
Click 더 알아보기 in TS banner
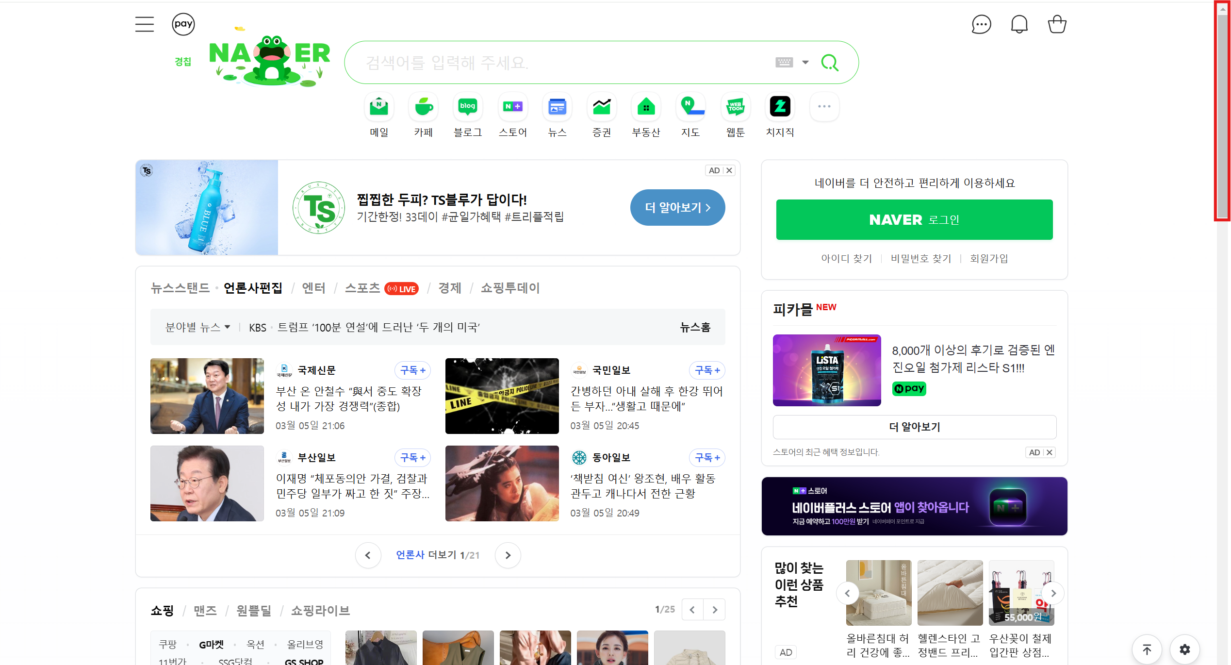pos(677,208)
